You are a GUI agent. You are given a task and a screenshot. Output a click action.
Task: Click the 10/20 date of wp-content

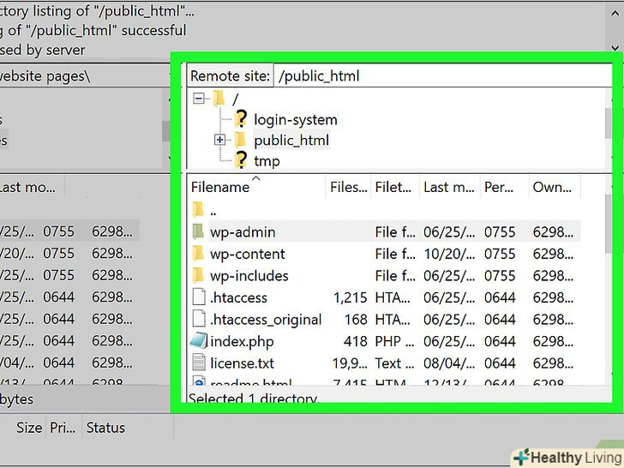(x=449, y=254)
